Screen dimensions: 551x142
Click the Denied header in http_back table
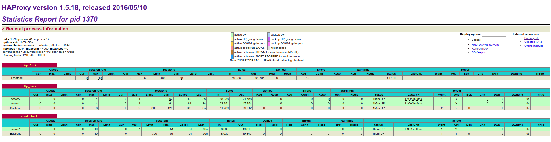[267, 91]
